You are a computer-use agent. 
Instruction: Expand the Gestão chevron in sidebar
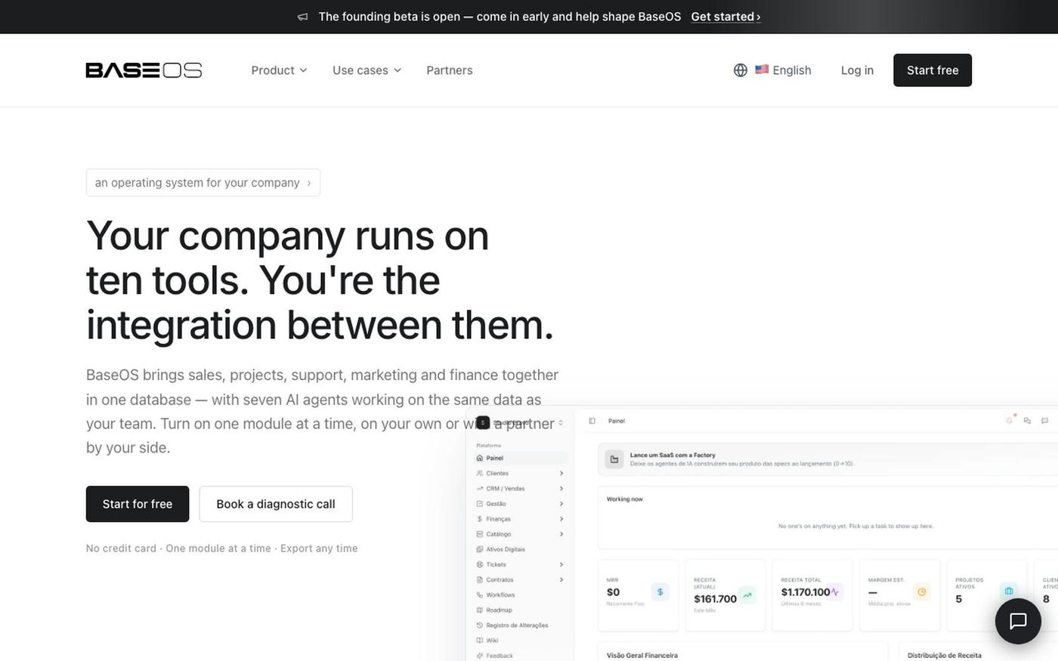click(561, 504)
